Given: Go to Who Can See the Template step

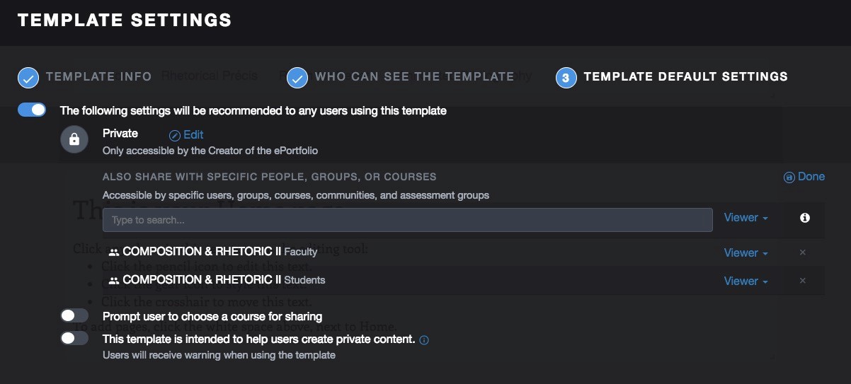Looking at the screenshot, I should tap(414, 76).
